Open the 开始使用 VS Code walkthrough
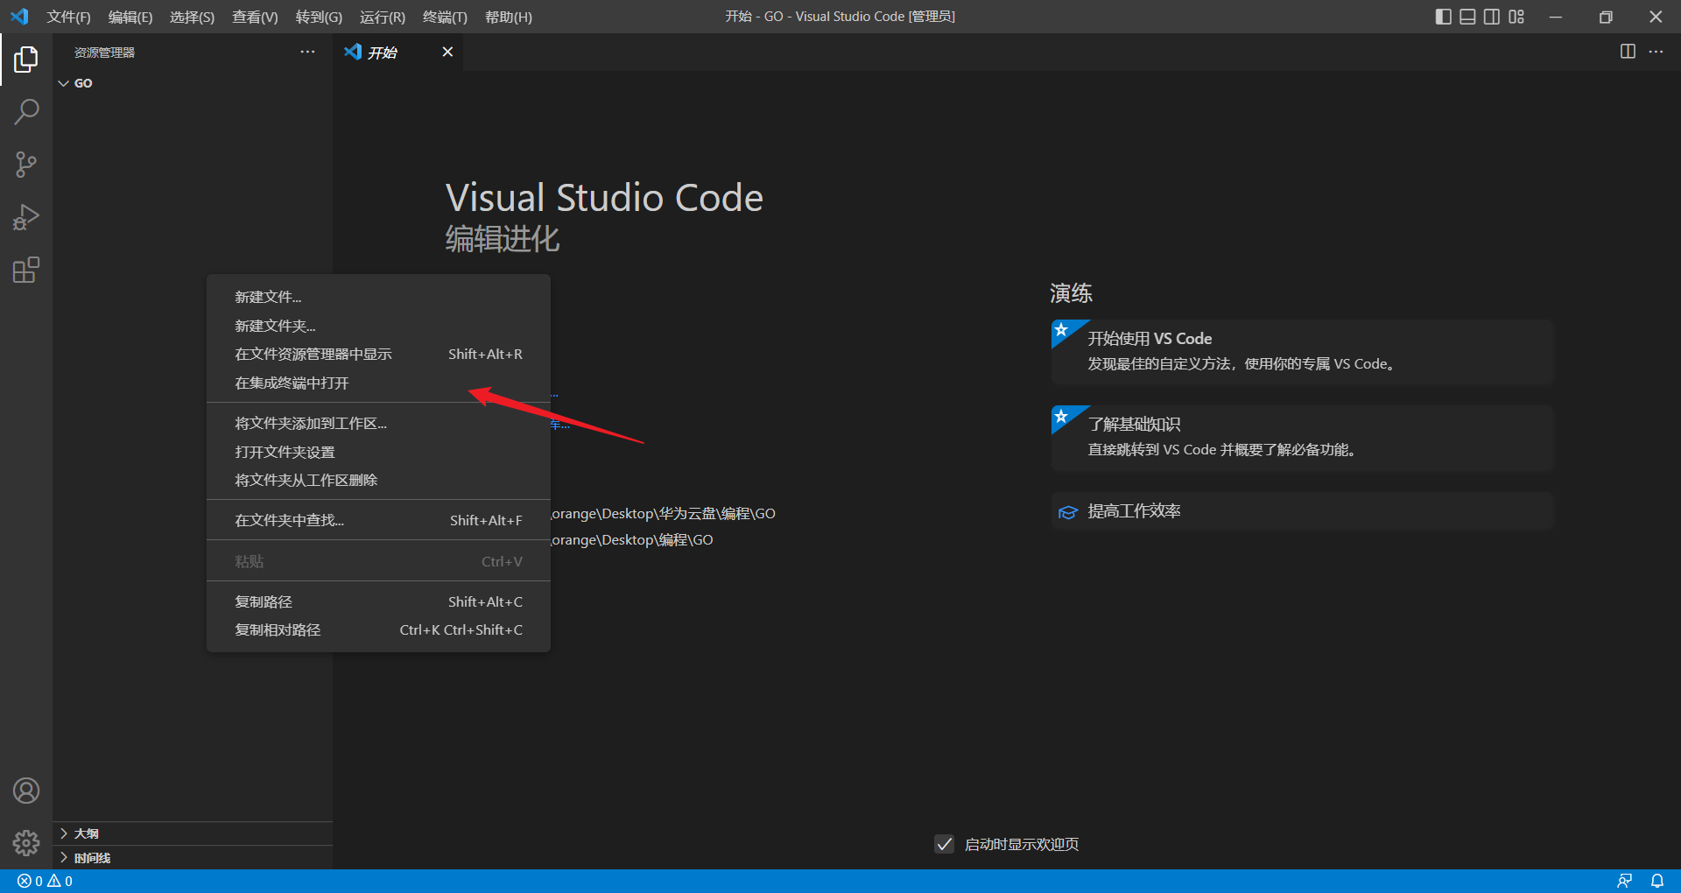The image size is (1681, 893). 1303,351
